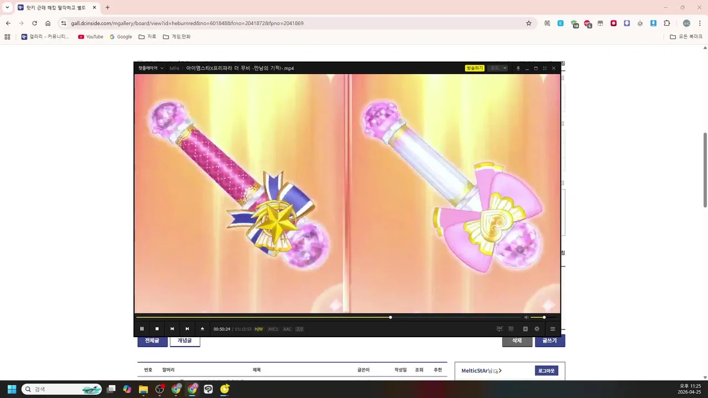The image size is (708, 398).
Task: Click the red record extension icon
Action: (613, 23)
